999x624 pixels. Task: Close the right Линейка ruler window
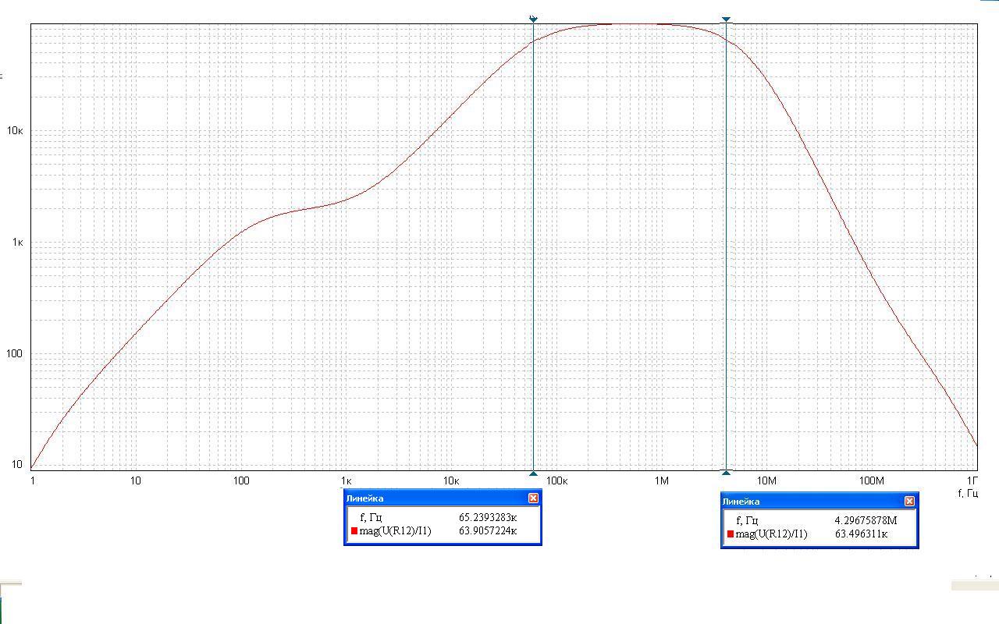[x=909, y=501]
